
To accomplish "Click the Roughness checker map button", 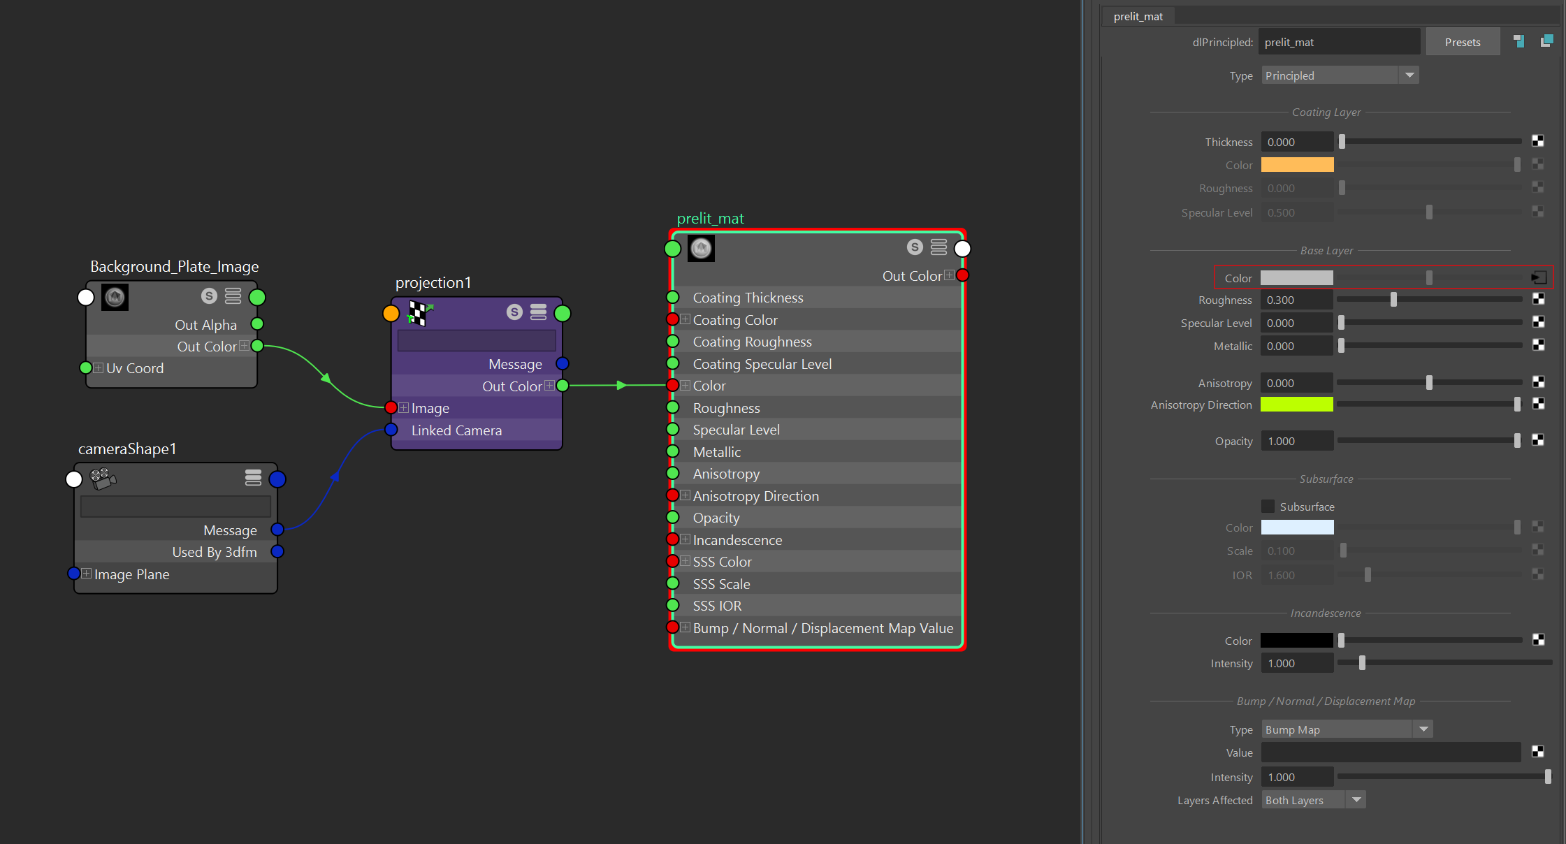I will (x=1538, y=299).
